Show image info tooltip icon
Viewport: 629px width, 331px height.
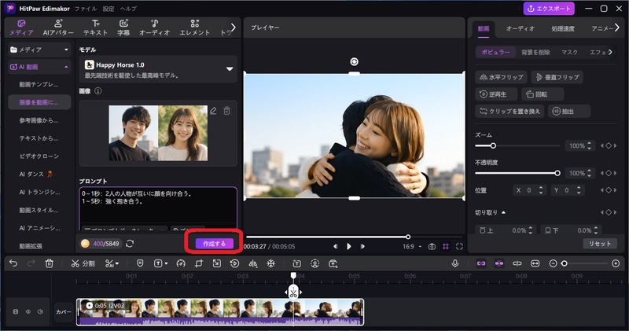[97, 91]
